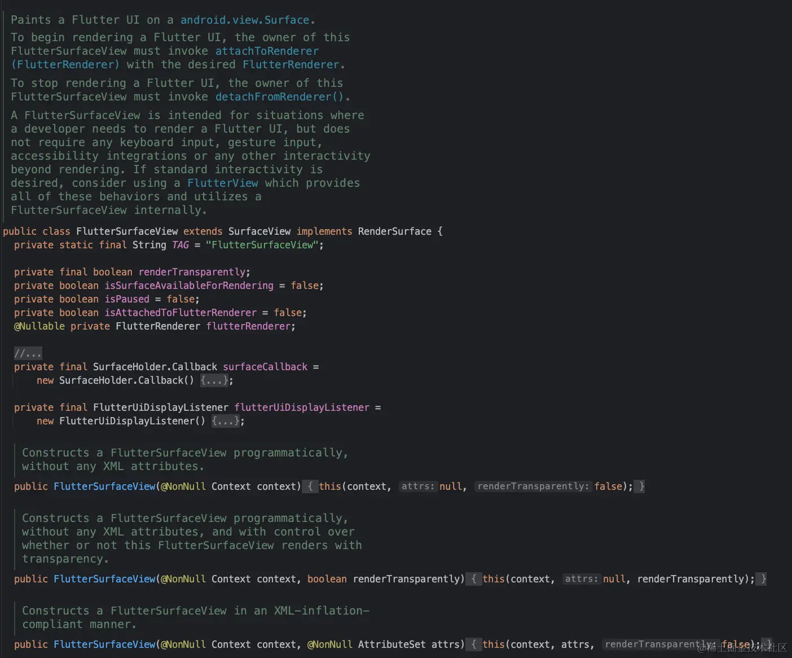The image size is (792, 658).
Task: Click AttributeSet parameter type
Action: (x=392, y=644)
